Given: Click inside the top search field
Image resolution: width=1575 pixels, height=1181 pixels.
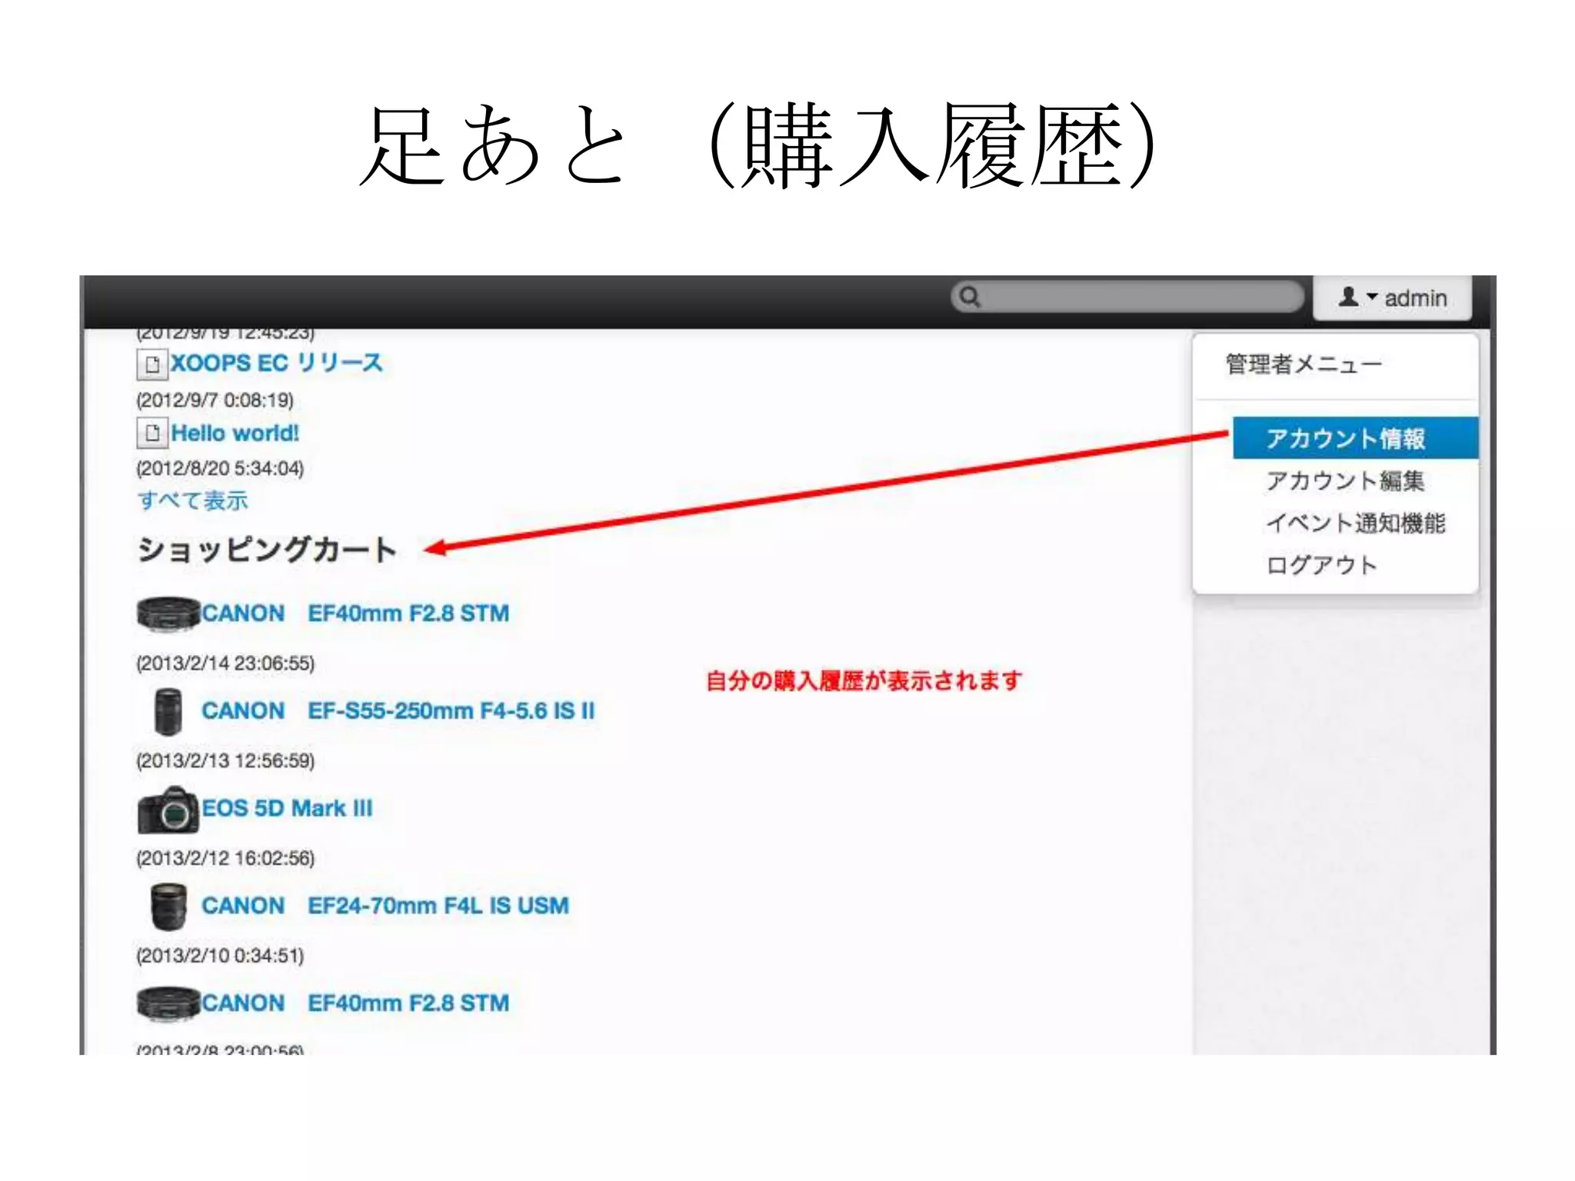Looking at the screenshot, I should pos(1138,297).
